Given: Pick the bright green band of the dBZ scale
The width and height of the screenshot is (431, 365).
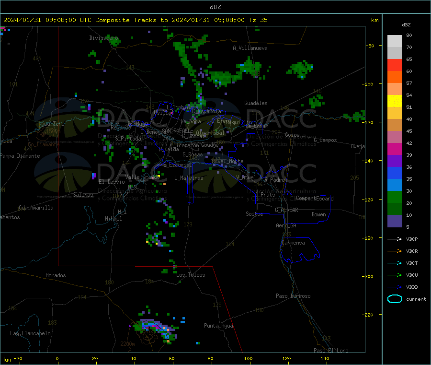Looking at the screenshot, I should coord(395,197).
